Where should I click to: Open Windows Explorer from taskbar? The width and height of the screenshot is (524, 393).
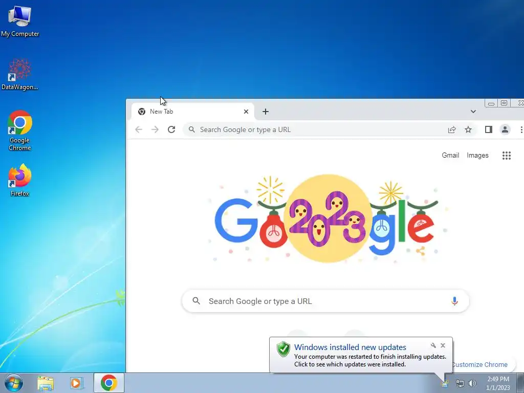[x=46, y=383]
